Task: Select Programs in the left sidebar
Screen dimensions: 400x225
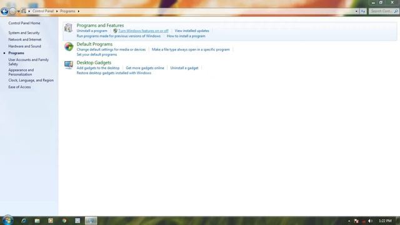Action: click(16, 53)
